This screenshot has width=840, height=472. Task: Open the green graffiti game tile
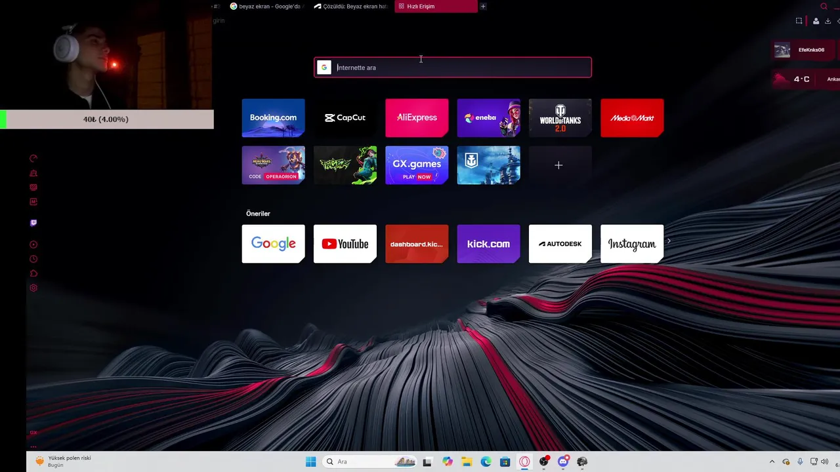pos(345,165)
